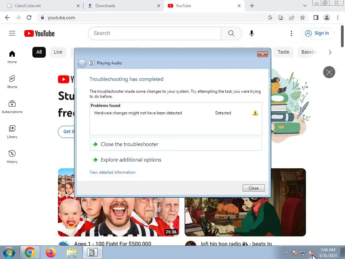Image resolution: width=345 pixels, height=259 pixels.
Task: Bookmark this page with star icon
Action: tap(303, 18)
